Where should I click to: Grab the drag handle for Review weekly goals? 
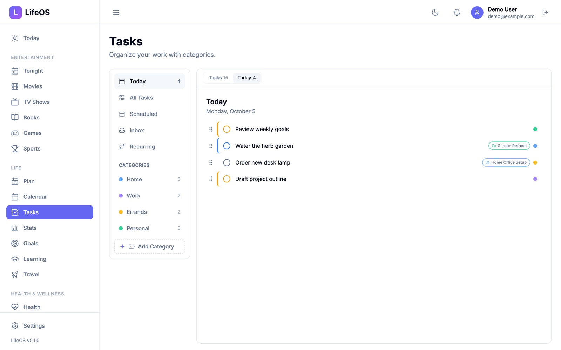coord(211,129)
